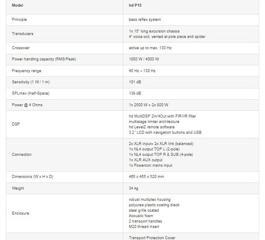The width and height of the screenshot is (265, 240).
Task: Click the "465 x 465 x 520 mm" dimensions
Action: (146, 177)
